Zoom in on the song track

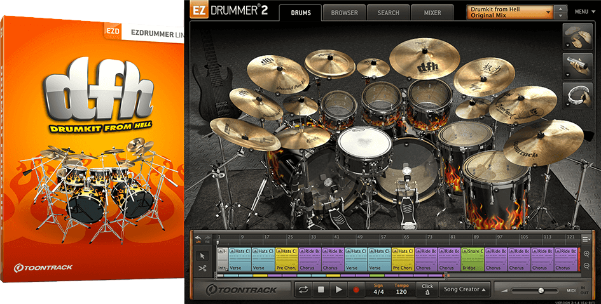(585, 254)
